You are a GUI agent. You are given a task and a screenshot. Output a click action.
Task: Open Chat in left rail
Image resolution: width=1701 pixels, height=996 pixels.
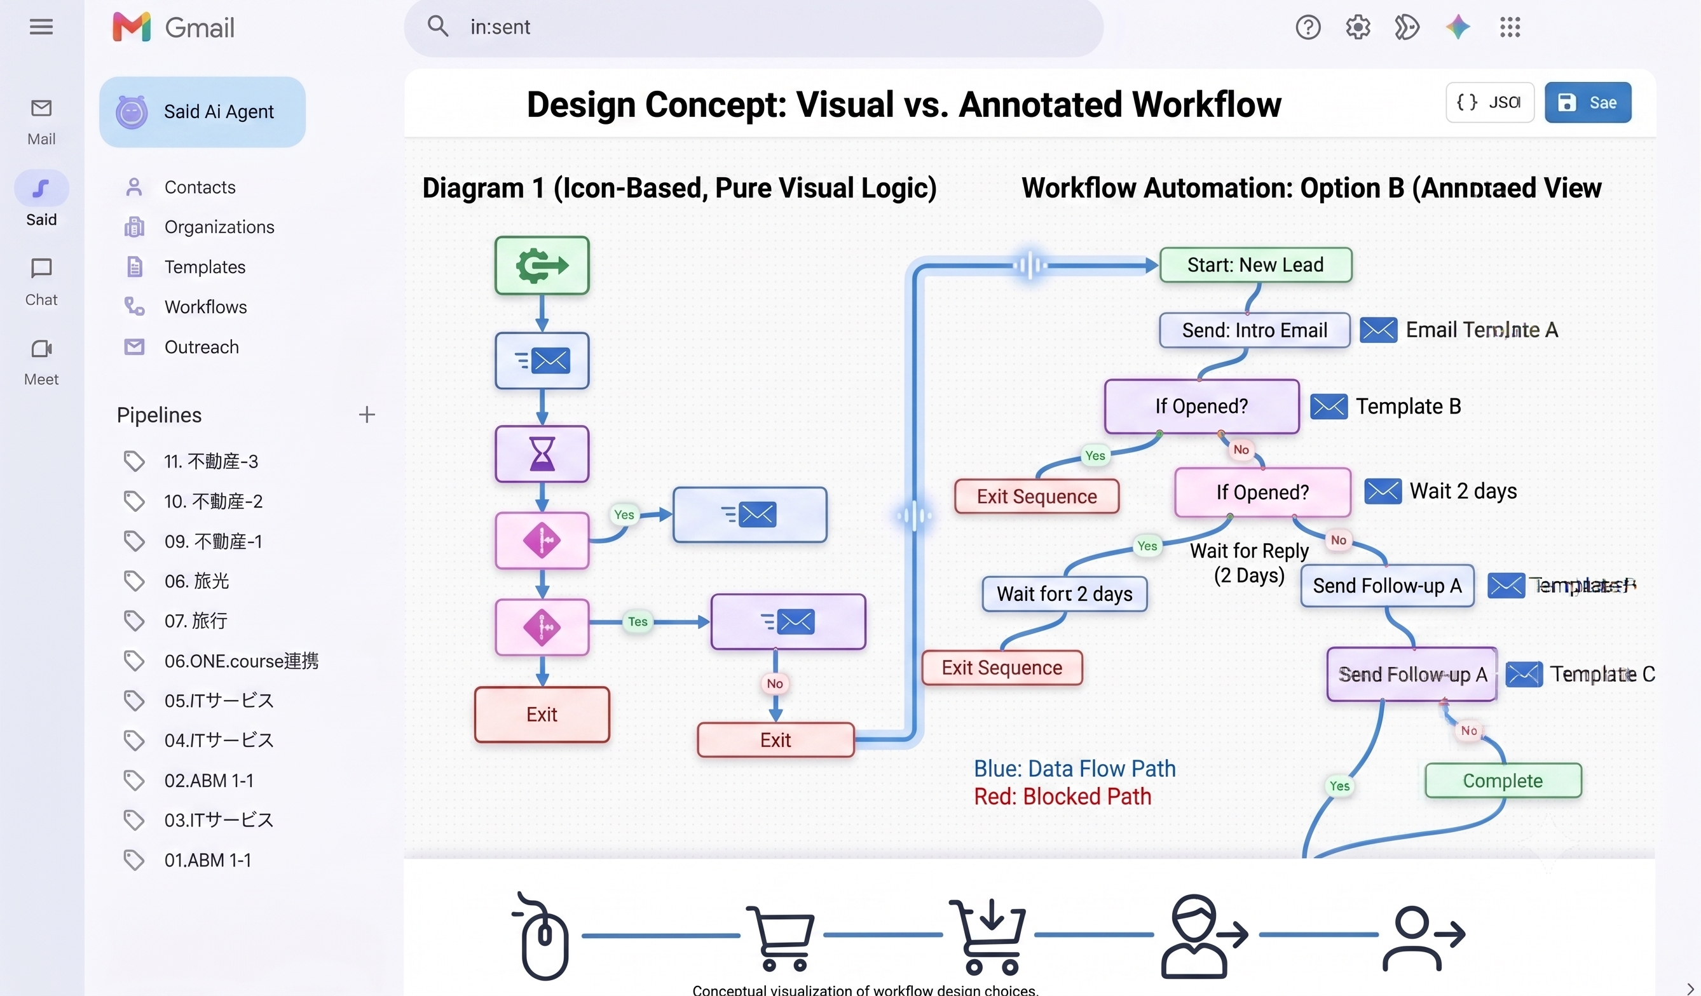click(41, 282)
